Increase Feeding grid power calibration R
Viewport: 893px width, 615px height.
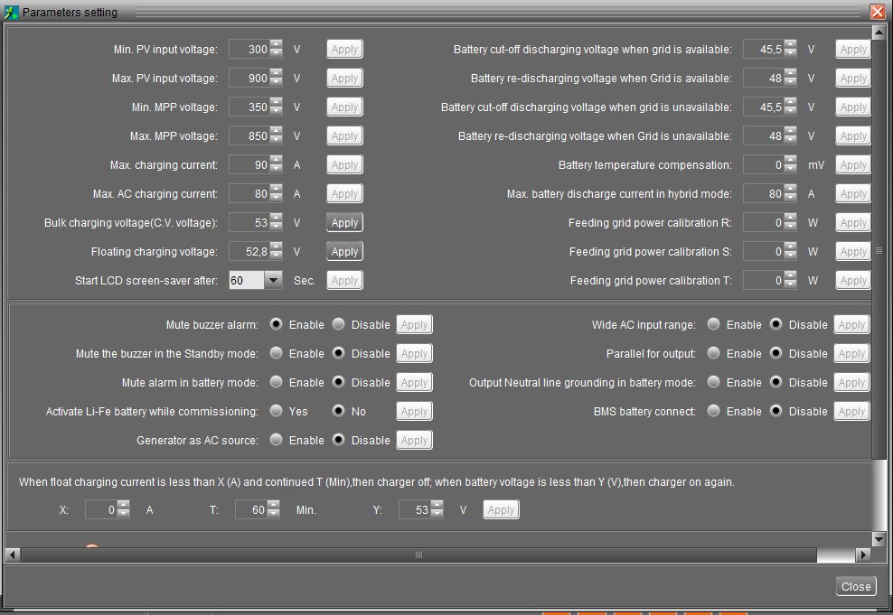[791, 218]
